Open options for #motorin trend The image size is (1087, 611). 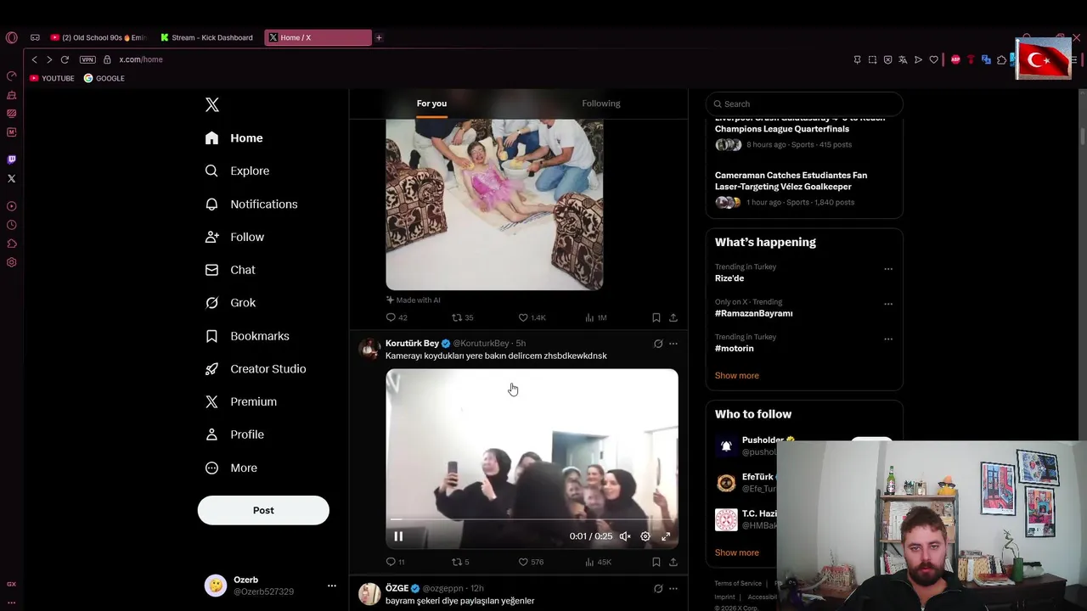click(x=888, y=339)
